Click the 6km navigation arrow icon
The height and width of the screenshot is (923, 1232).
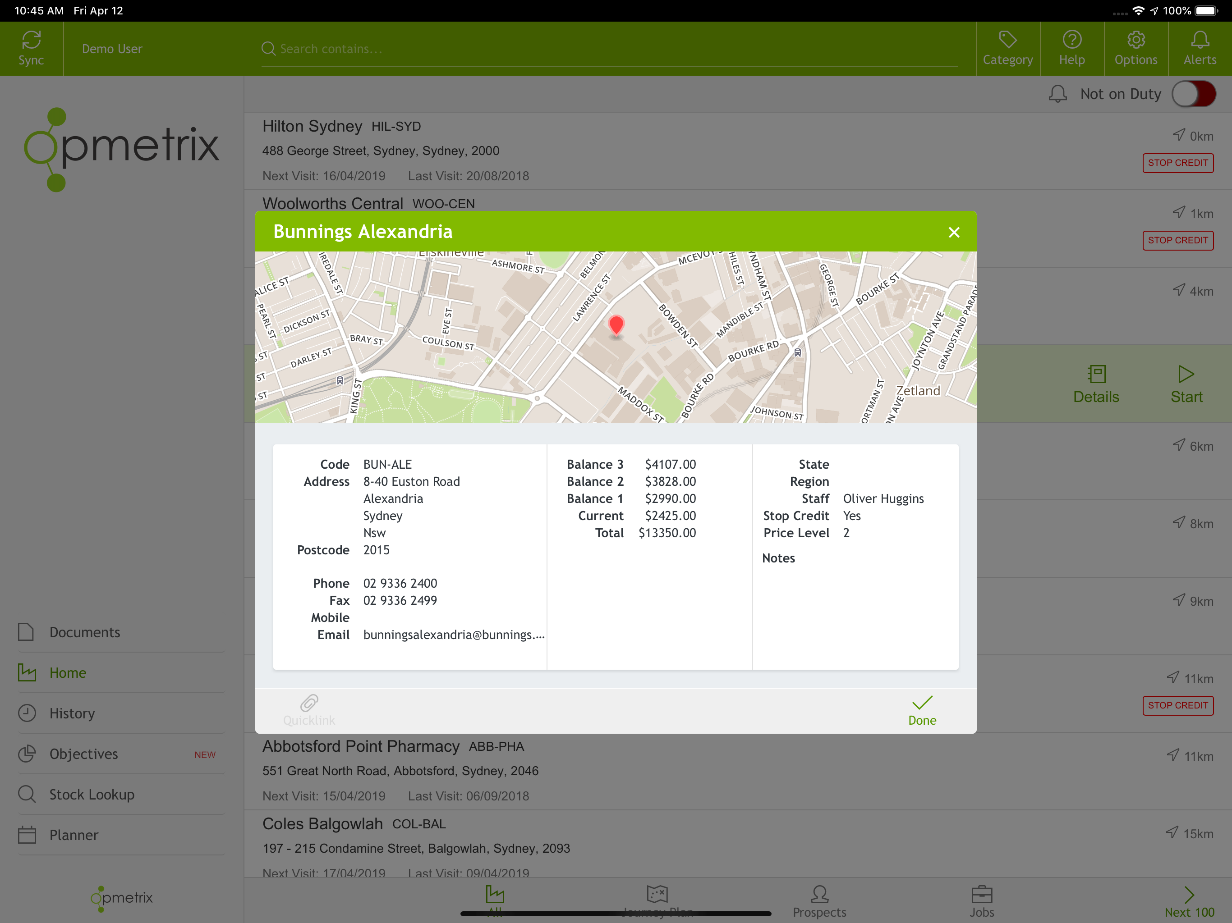pos(1178,445)
